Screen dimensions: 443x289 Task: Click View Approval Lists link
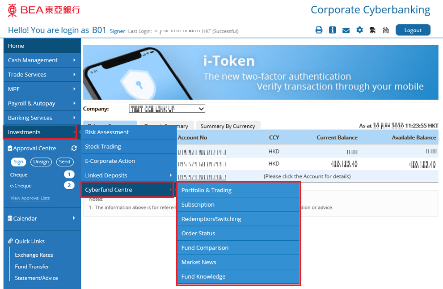30,198
